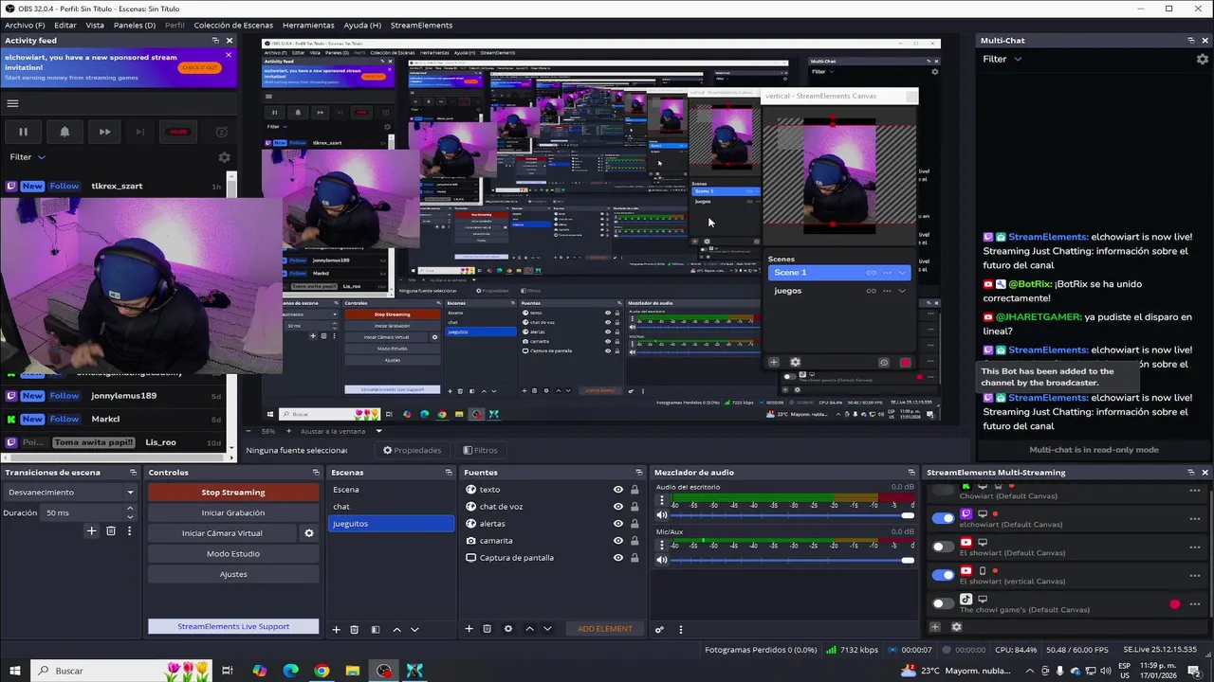The height and width of the screenshot is (682, 1214).
Task: Open options for elchowiart Default Canvas
Action: tap(1195, 519)
